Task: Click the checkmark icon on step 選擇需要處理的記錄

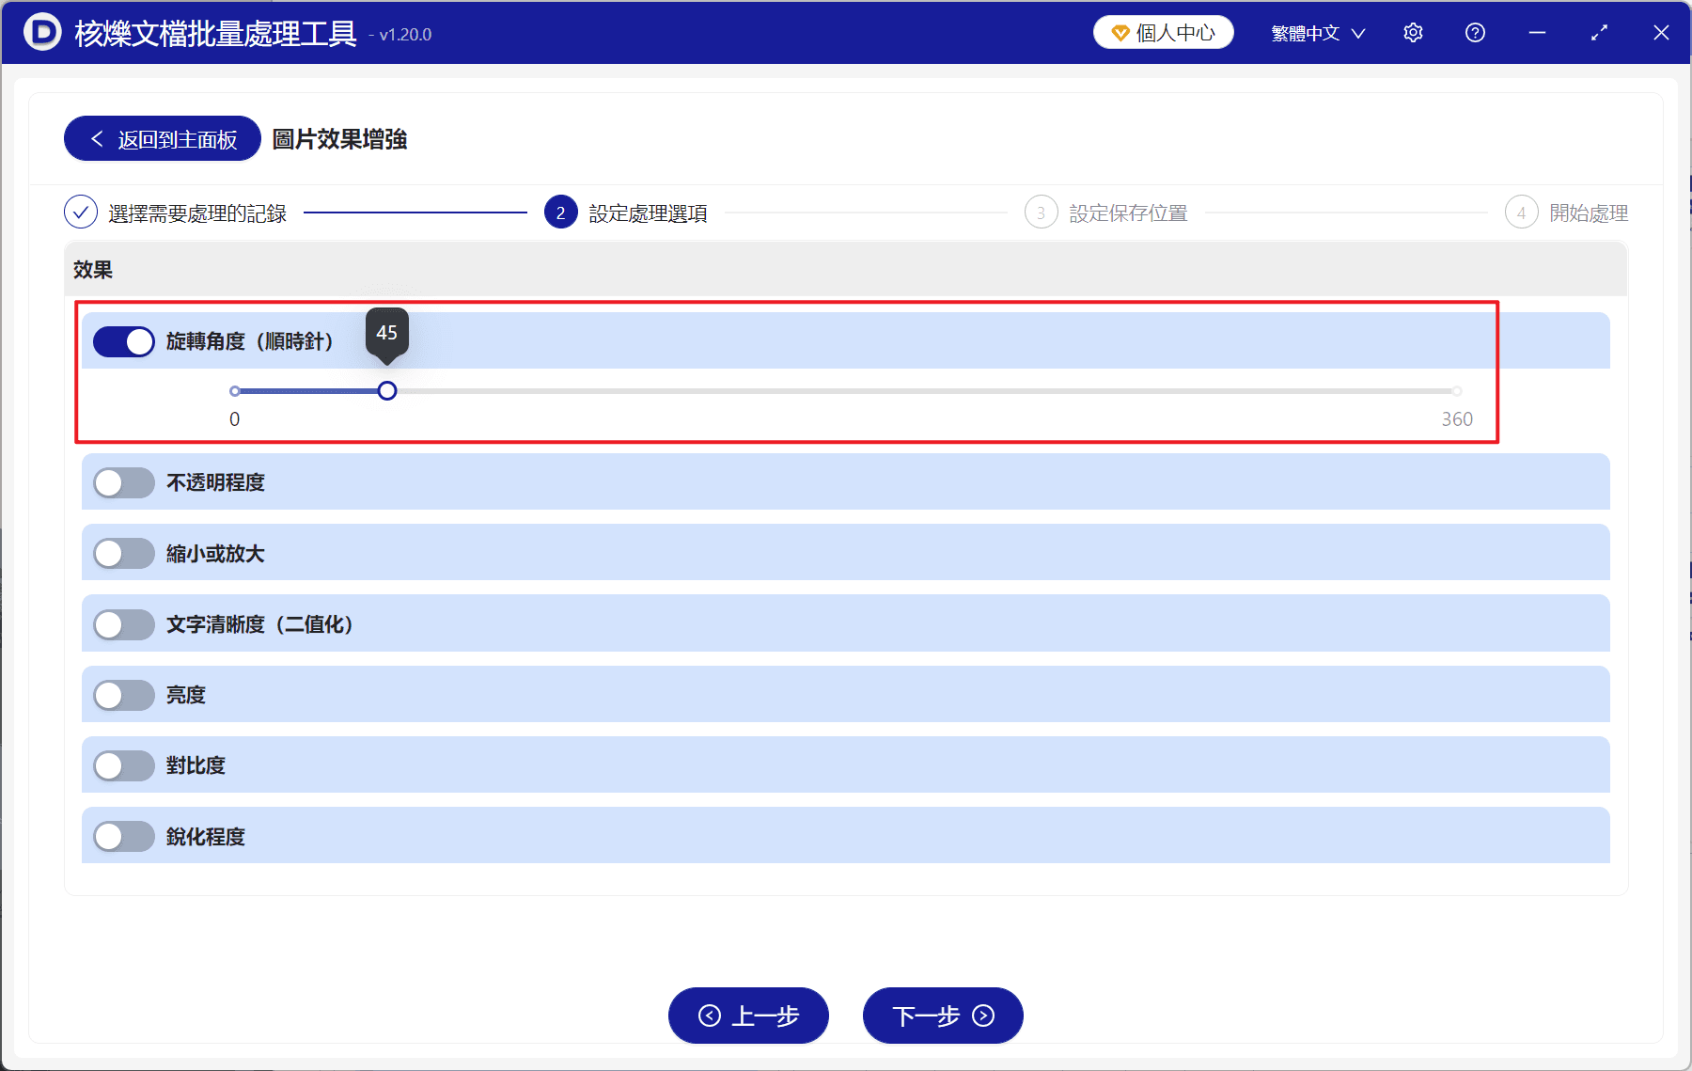Action: coord(81,213)
